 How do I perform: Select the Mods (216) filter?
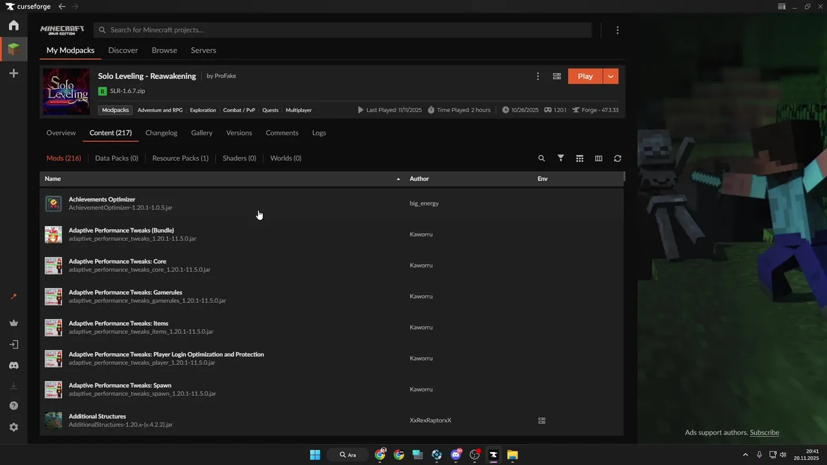(x=63, y=158)
